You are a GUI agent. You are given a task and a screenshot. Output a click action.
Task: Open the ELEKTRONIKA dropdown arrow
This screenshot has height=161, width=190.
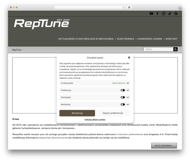click(x=136, y=39)
